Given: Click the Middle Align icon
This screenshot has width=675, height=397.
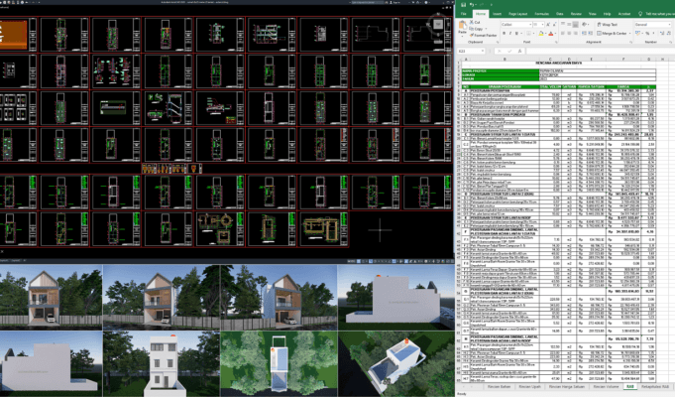Looking at the screenshot, I should (x=569, y=24).
